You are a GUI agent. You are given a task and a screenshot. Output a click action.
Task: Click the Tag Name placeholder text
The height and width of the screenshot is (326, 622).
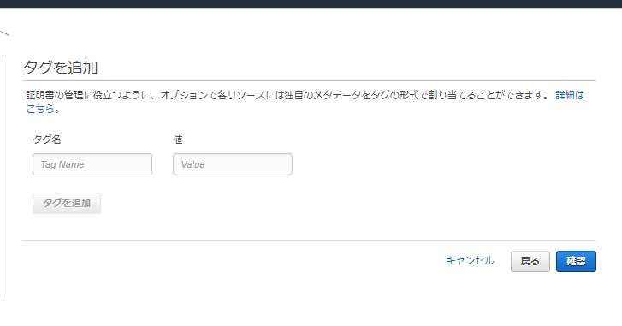(x=62, y=164)
